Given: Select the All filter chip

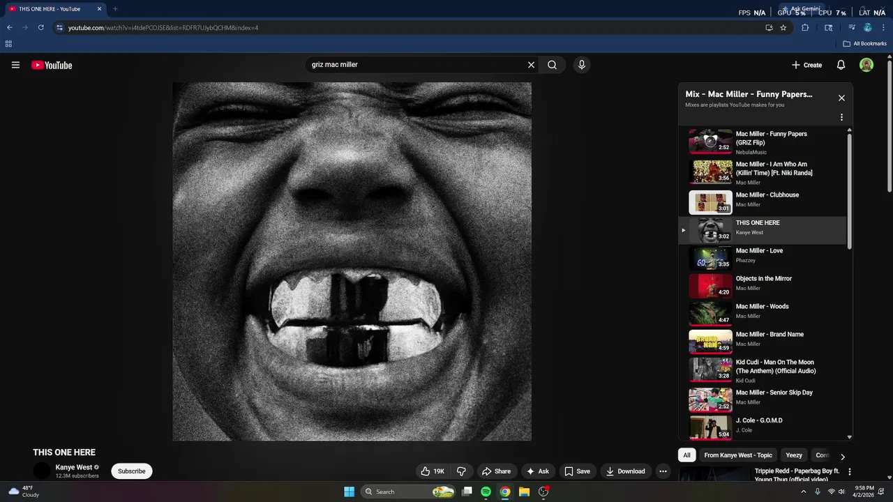Looking at the screenshot, I should [x=686, y=455].
